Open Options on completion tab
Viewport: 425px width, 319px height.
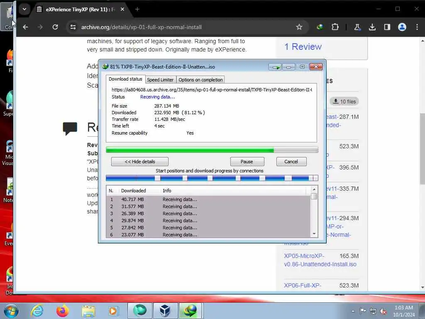click(200, 80)
